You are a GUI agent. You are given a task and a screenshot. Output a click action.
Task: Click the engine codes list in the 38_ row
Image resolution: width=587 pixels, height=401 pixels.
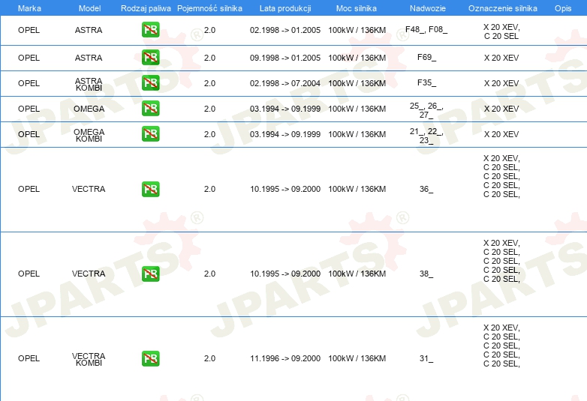pyautogui.click(x=501, y=261)
